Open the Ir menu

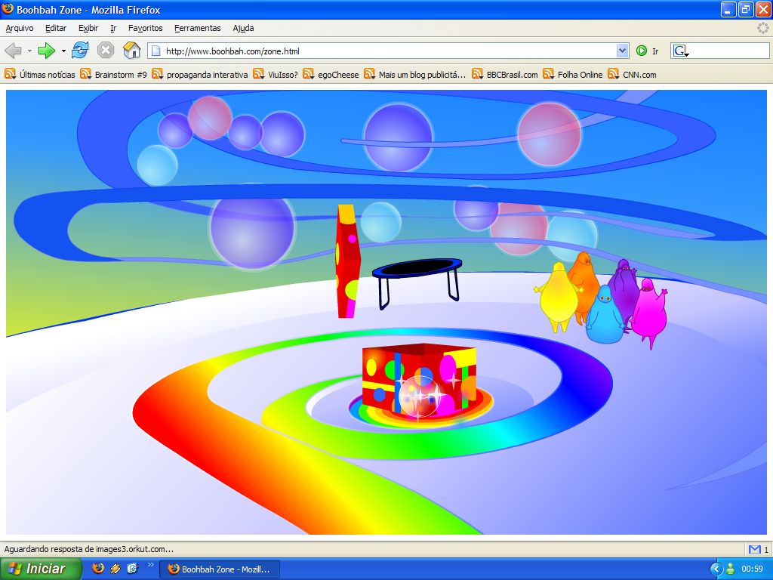point(113,28)
